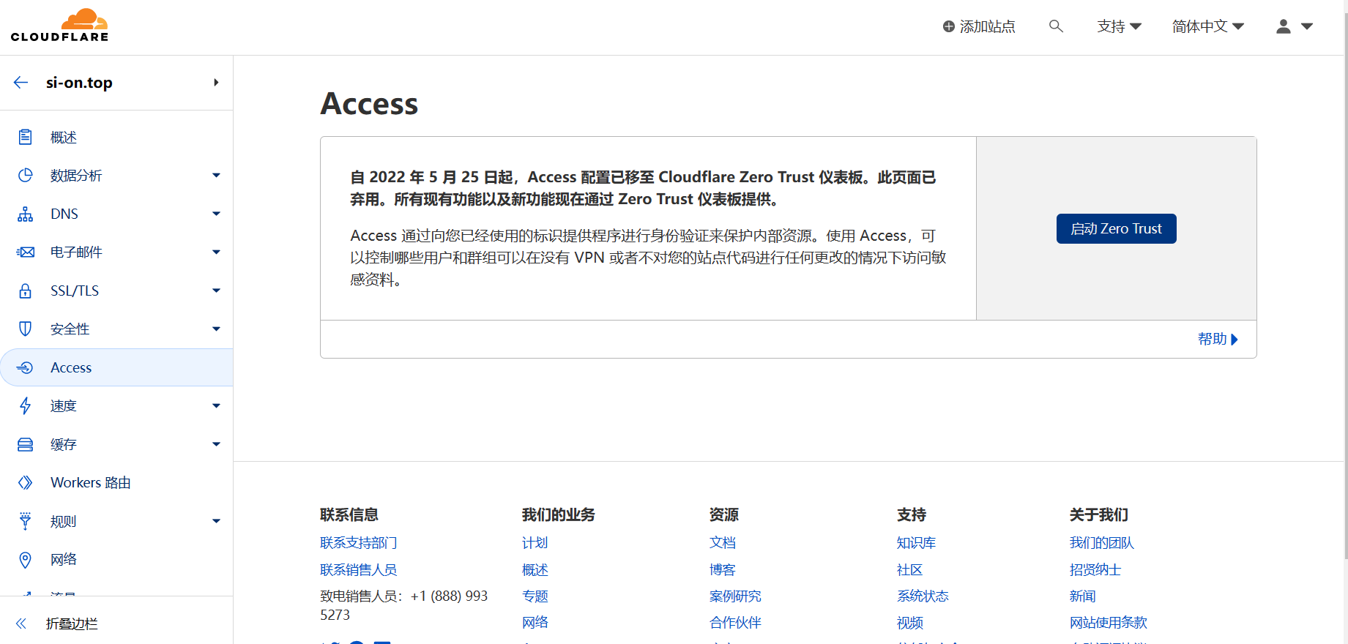Expand the si-on.top site switcher arrow

pyautogui.click(x=216, y=83)
